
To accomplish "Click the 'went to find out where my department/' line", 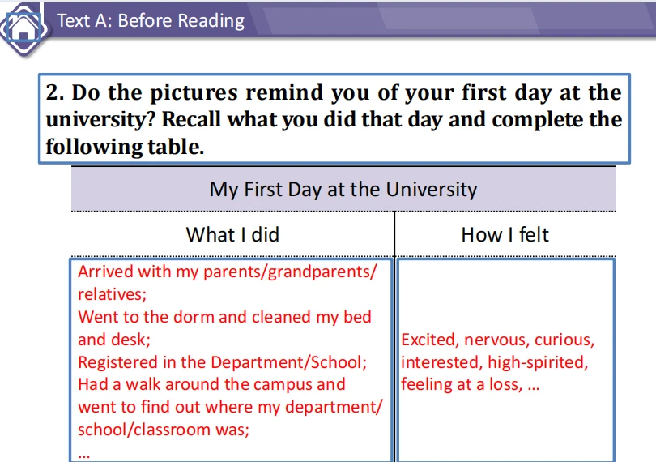I will point(230,407).
